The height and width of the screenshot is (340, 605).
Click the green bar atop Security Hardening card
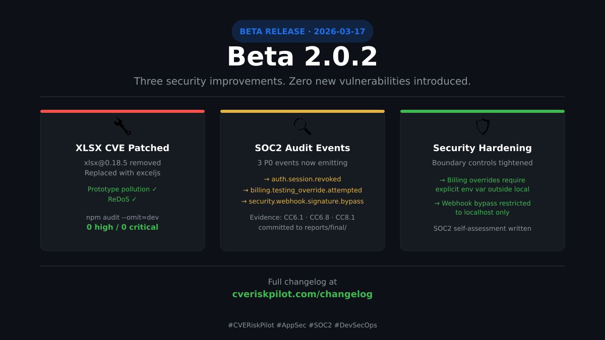click(482, 111)
